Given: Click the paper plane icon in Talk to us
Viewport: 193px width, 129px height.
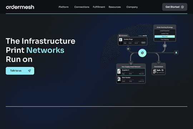Looking at the screenshot, I should [29, 71].
